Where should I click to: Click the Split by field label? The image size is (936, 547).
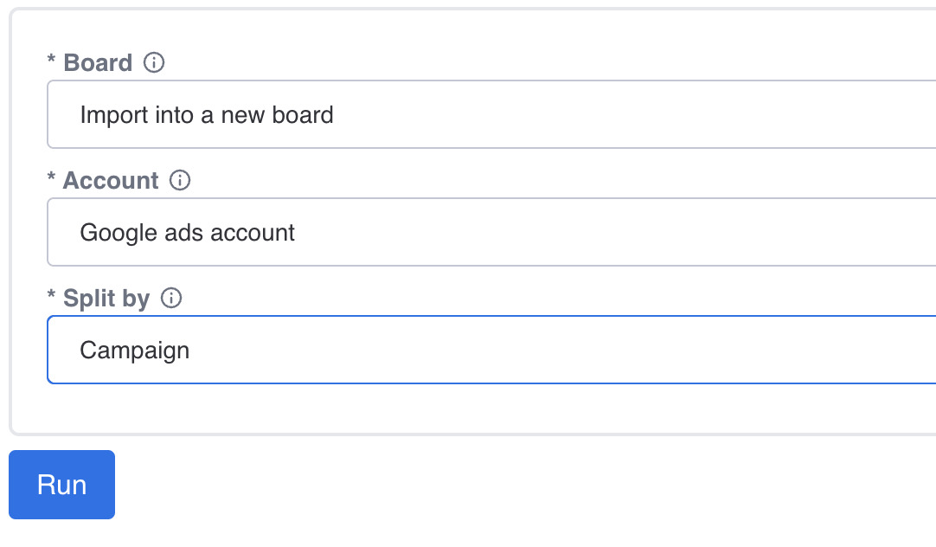coord(106,298)
